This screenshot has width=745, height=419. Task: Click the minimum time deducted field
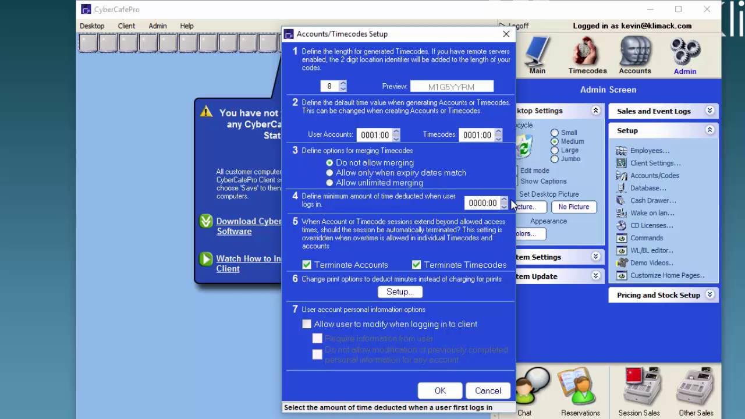tap(482, 203)
